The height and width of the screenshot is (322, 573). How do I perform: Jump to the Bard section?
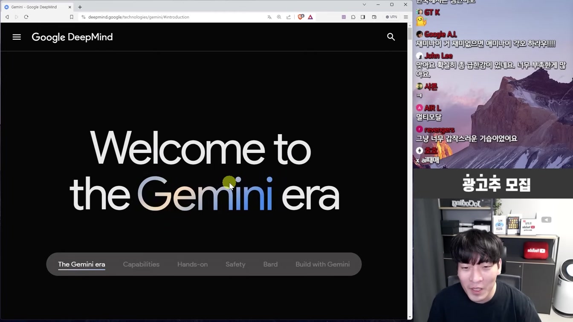tap(270, 264)
